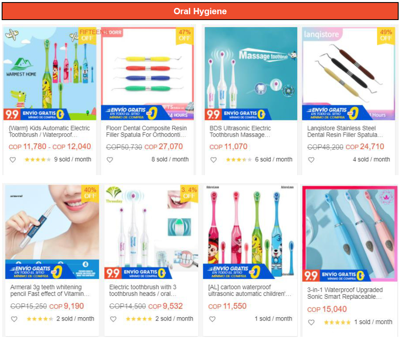Open Floorr Dental Composite Resin Filler title
The image size is (399, 341).
[146, 131]
